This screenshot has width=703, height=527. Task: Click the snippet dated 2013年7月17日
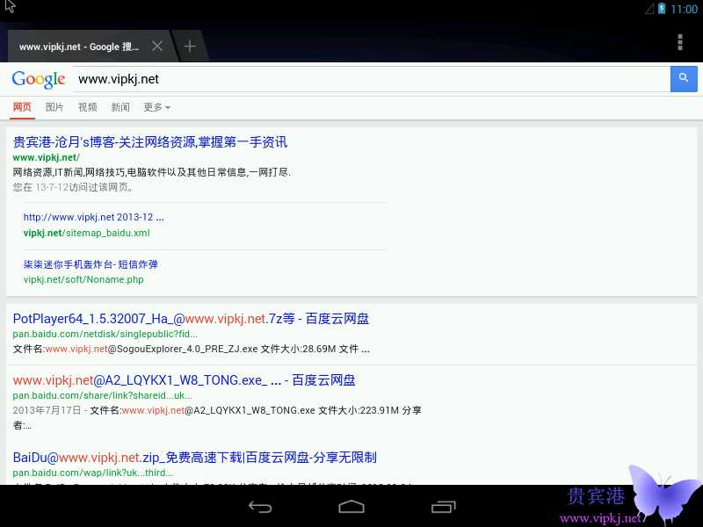pyautogui.click(x=217, y=418)
